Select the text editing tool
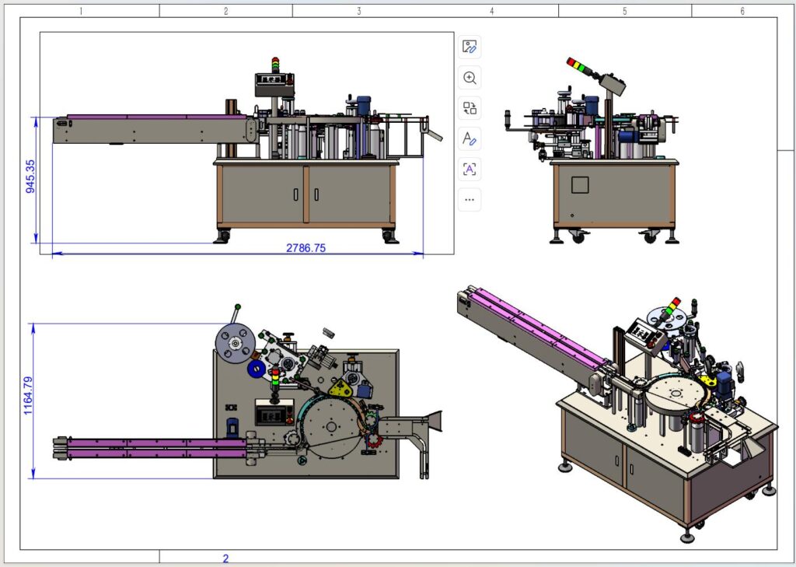 [469, 138]
